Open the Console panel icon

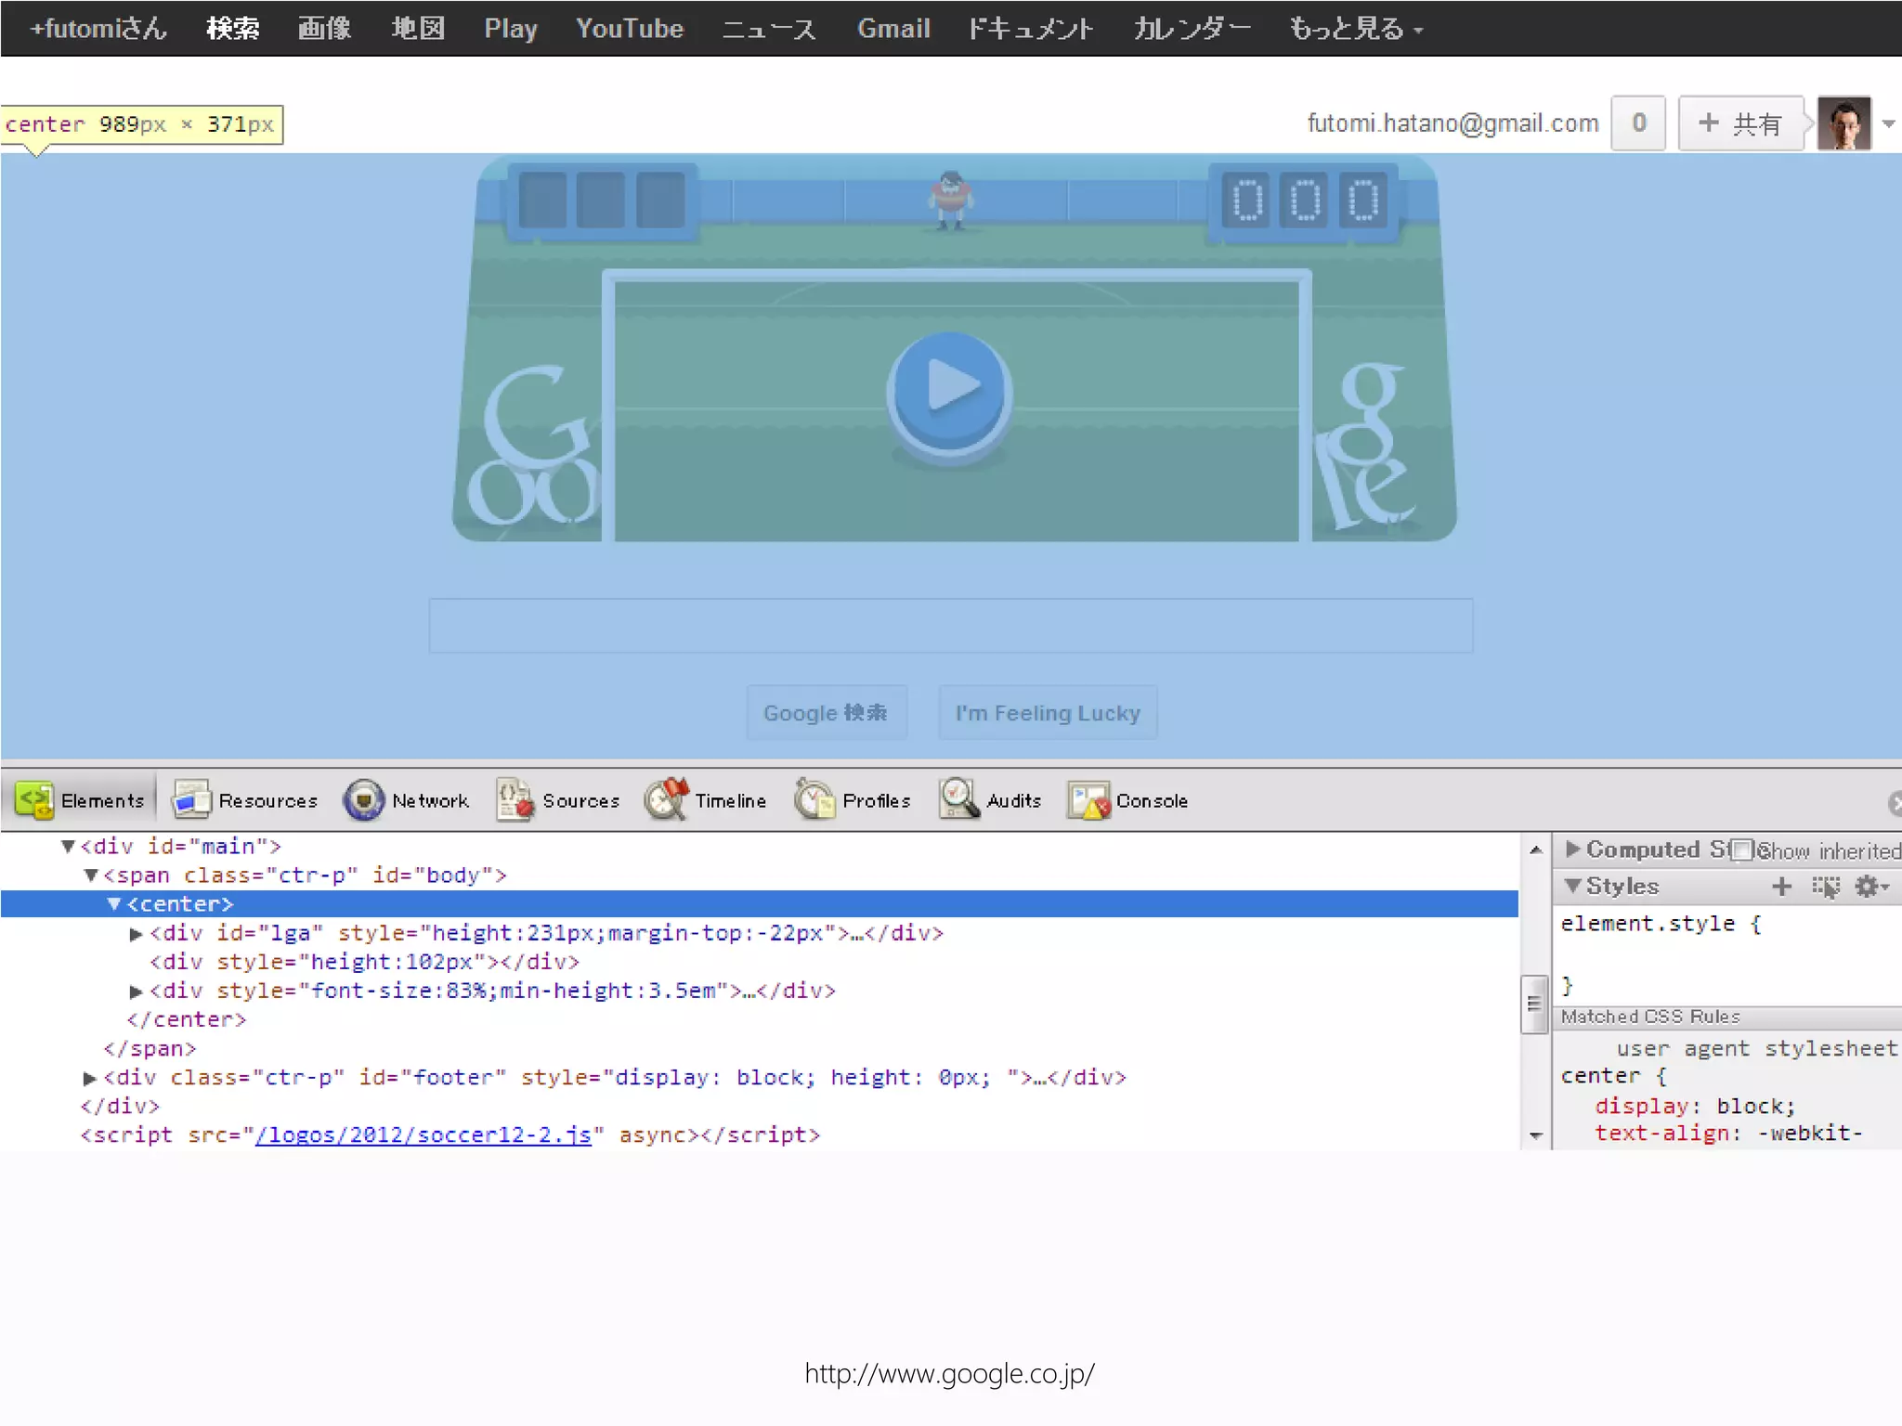[x=1088, y=800]
